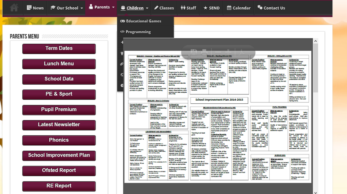Click the person icon beside Parents
Screen dimensions: 347x194
coord(91,7)
